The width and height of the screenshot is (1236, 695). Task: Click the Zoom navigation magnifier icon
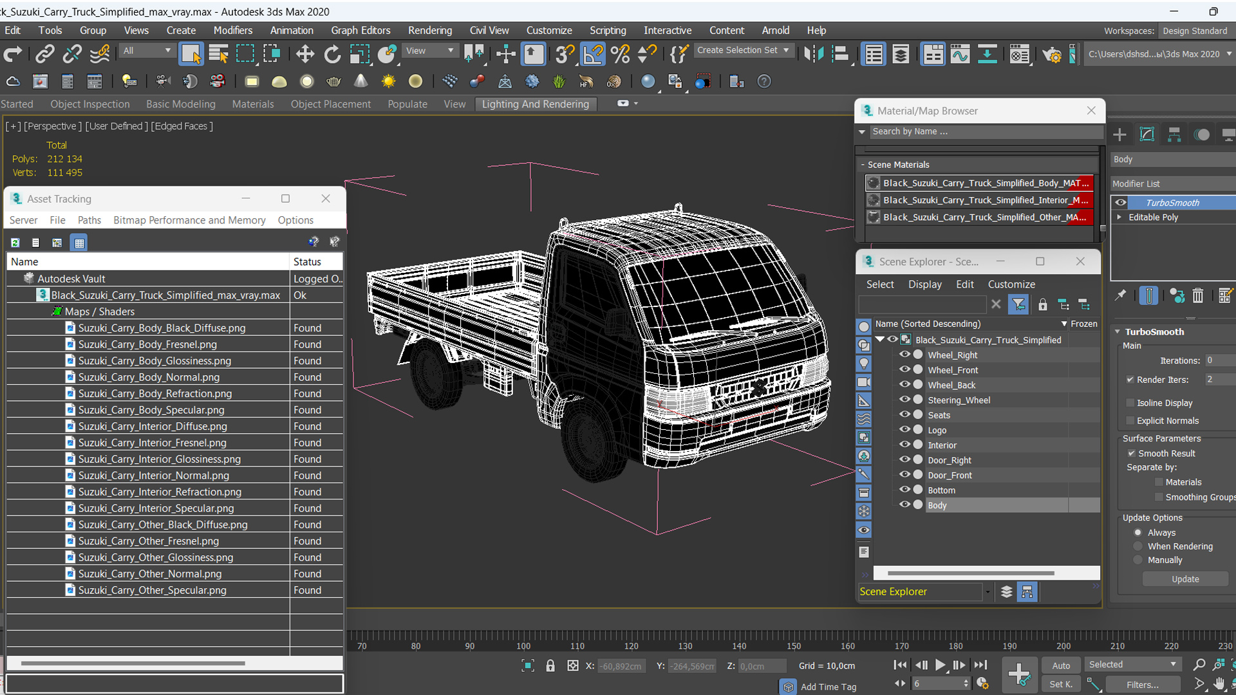point(1199,665)
